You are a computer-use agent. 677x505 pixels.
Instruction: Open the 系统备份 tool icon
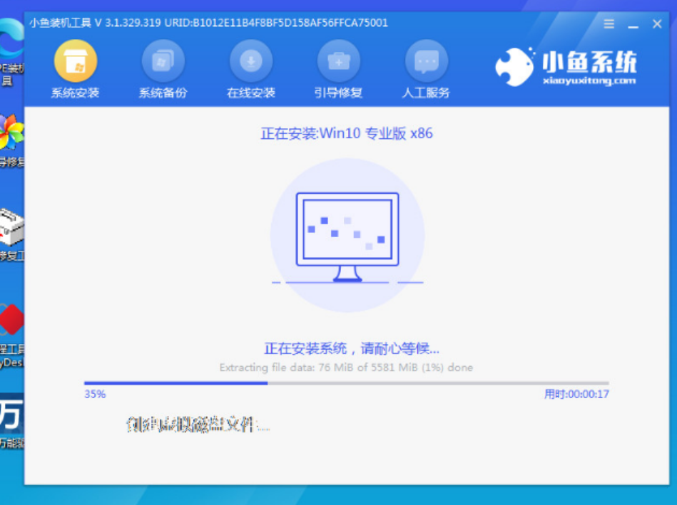pyautogui.click(x=163, y=61)
